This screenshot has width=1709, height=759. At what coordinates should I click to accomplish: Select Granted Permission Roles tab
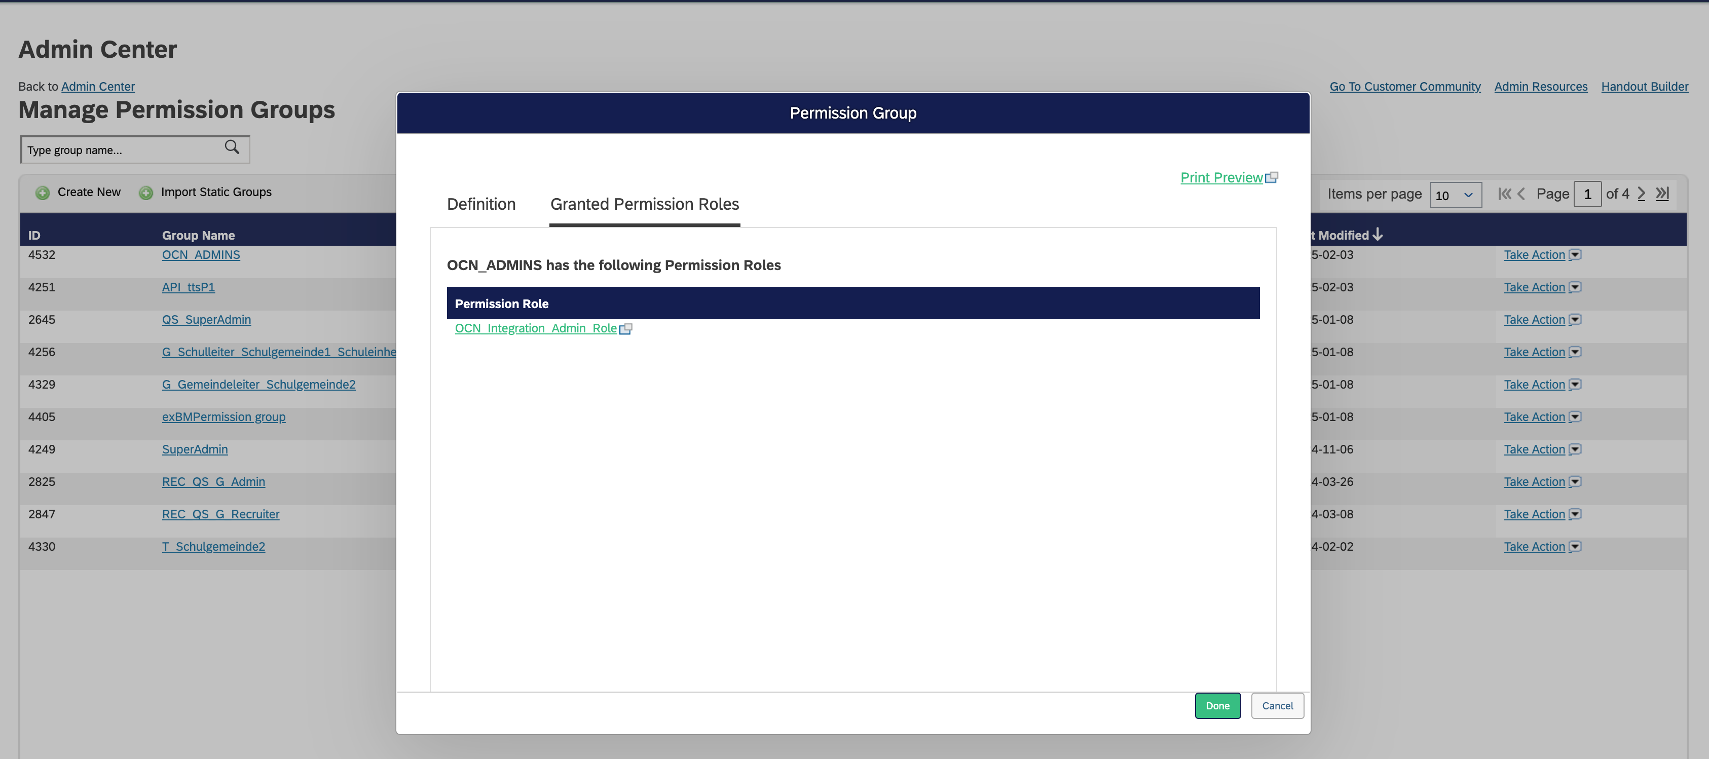click(x=644, y=204)
